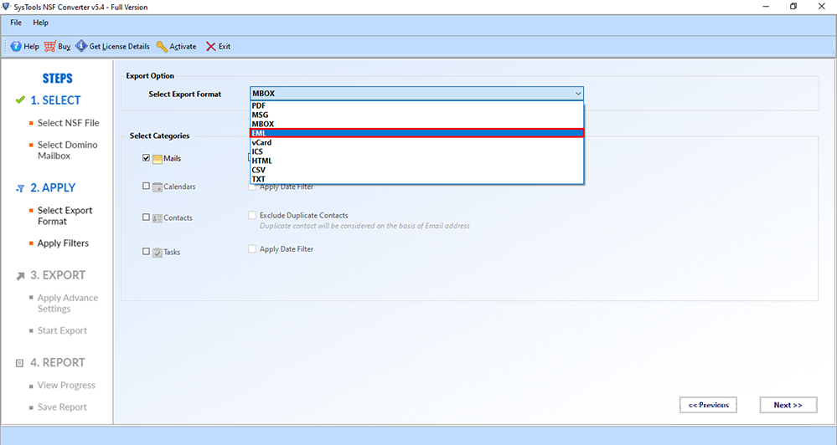
Task: Select the 3. EXPORT step heading
Action: [58, 275]
